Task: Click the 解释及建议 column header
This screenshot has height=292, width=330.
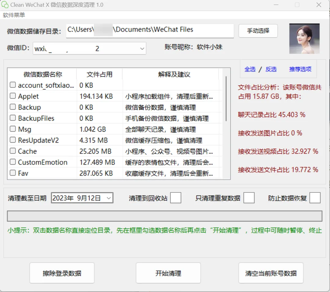Action: point(174,74)
